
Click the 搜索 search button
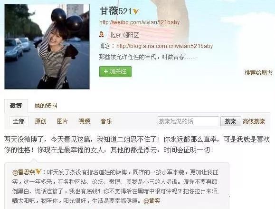tap(230, 121)
